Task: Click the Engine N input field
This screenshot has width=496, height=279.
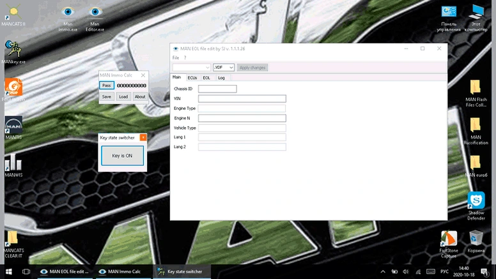Action: click(x=242, y=118)
